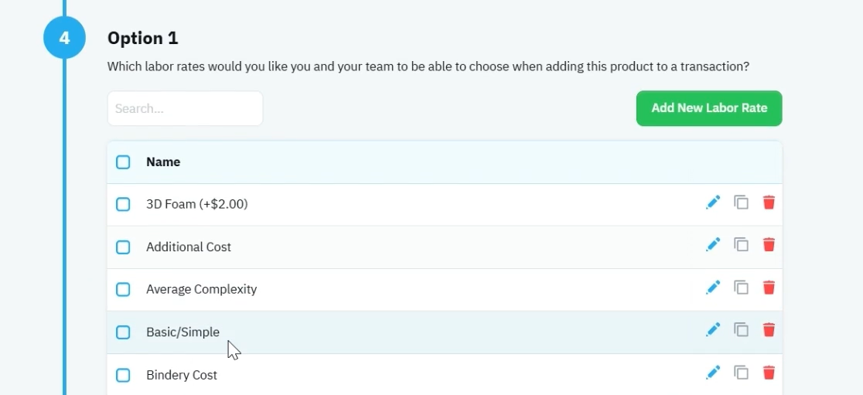Edit the Average Complexity labor rate
This screenshot has height=395, width=863.
pos(713,288)
